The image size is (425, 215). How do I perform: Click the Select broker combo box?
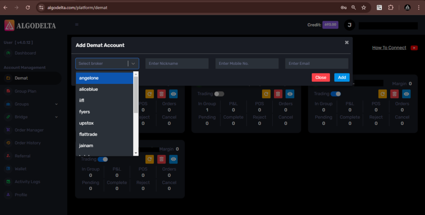click(107, 64)
